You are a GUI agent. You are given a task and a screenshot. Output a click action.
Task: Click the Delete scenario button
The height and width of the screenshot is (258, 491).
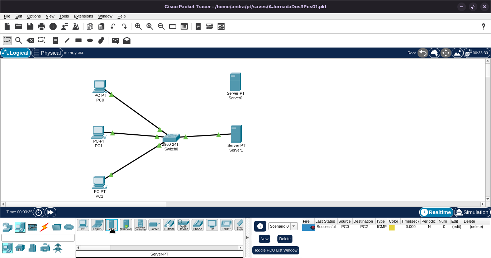click(285, 239)
